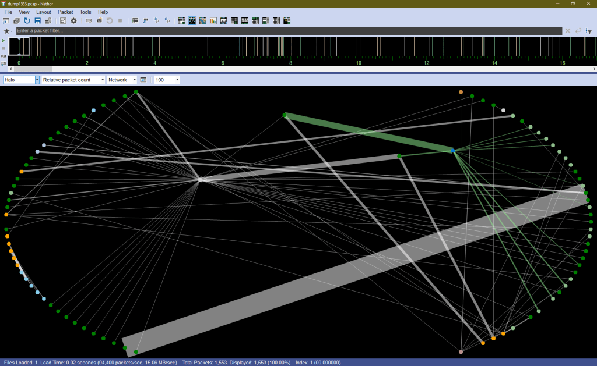Toggle the highlighted network graph view button
This screenshot has width=597, height=366.
192,21
